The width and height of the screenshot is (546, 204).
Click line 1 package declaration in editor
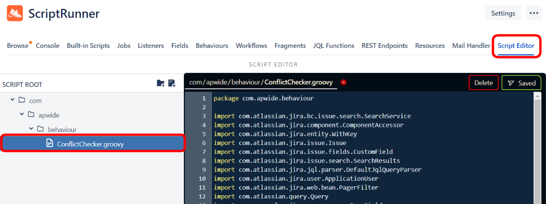click(x=263, y=99)
